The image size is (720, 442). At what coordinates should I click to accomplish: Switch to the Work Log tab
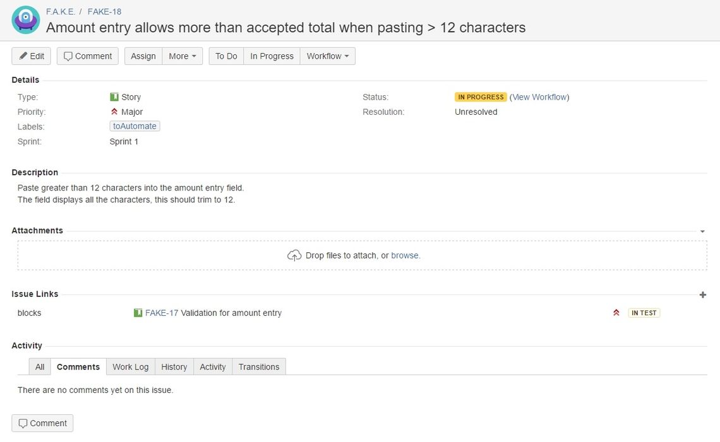tap(130, 367)
